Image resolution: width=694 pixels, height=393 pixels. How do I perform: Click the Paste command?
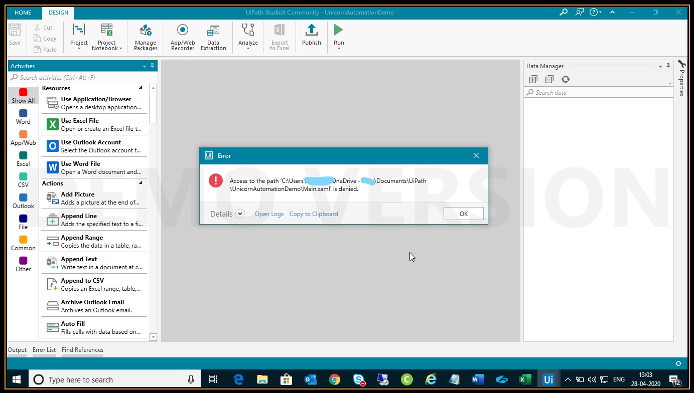45,50
